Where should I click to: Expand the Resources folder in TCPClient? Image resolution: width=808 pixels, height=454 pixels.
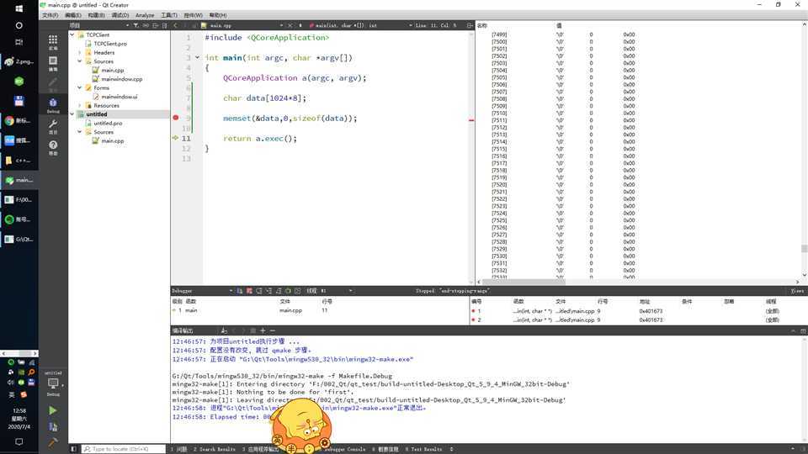(x=80, y=106)
